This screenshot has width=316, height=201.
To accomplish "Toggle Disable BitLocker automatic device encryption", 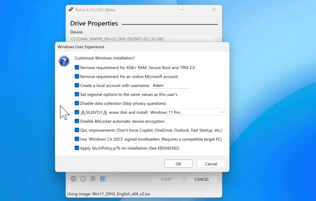I will pos(77,121).
